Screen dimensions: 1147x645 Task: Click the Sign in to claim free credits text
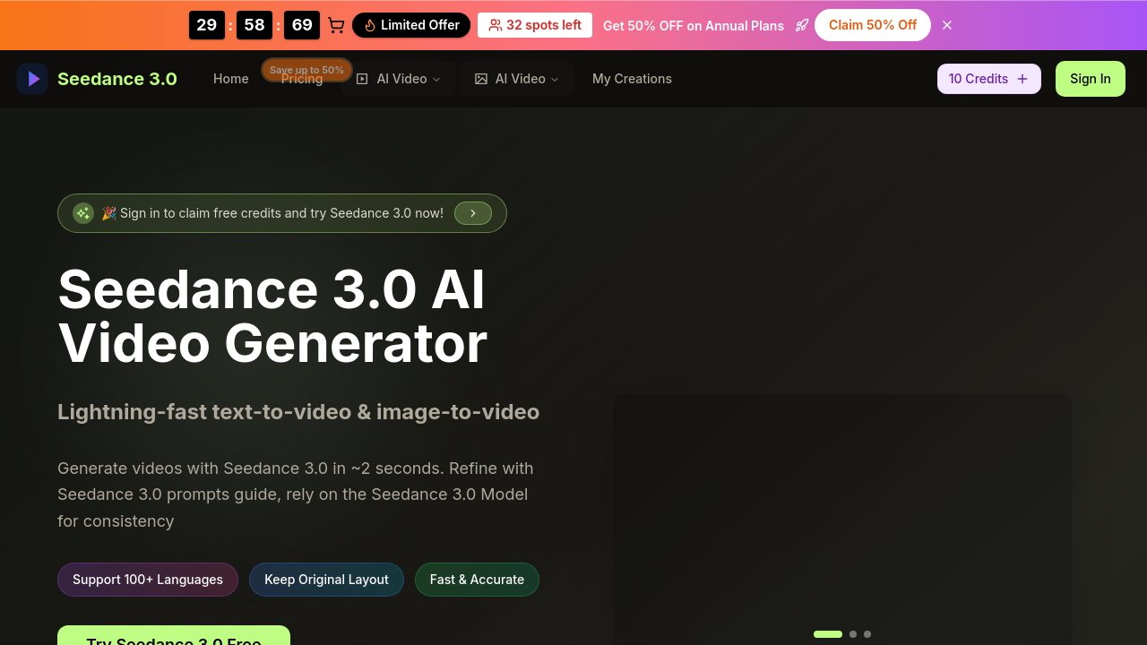pyautogui.click(x=272, y=213)
